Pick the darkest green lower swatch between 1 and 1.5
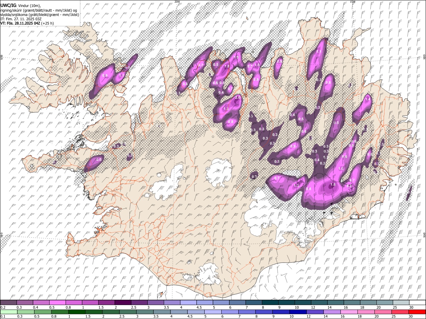The height and width of the screenshot is (319, 426). click(77, 312)
